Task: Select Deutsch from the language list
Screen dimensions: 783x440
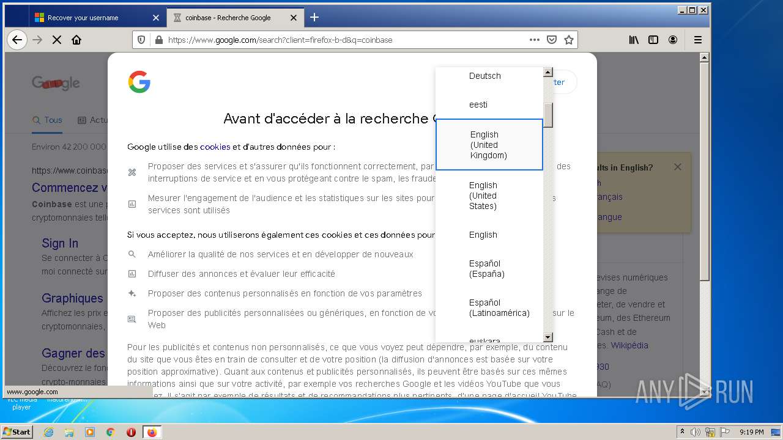Action: [489, 76]
